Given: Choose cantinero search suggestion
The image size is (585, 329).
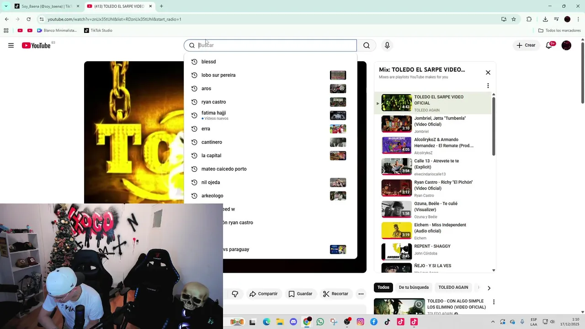Looking at the screenshot, I should coord(270,142).
